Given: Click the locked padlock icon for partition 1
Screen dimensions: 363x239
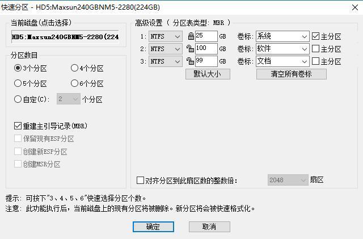Looking at the screenshot, I should (191, 36).
